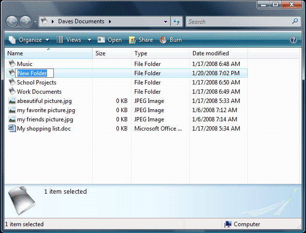Select the School Projects folder

click(36, 83)
